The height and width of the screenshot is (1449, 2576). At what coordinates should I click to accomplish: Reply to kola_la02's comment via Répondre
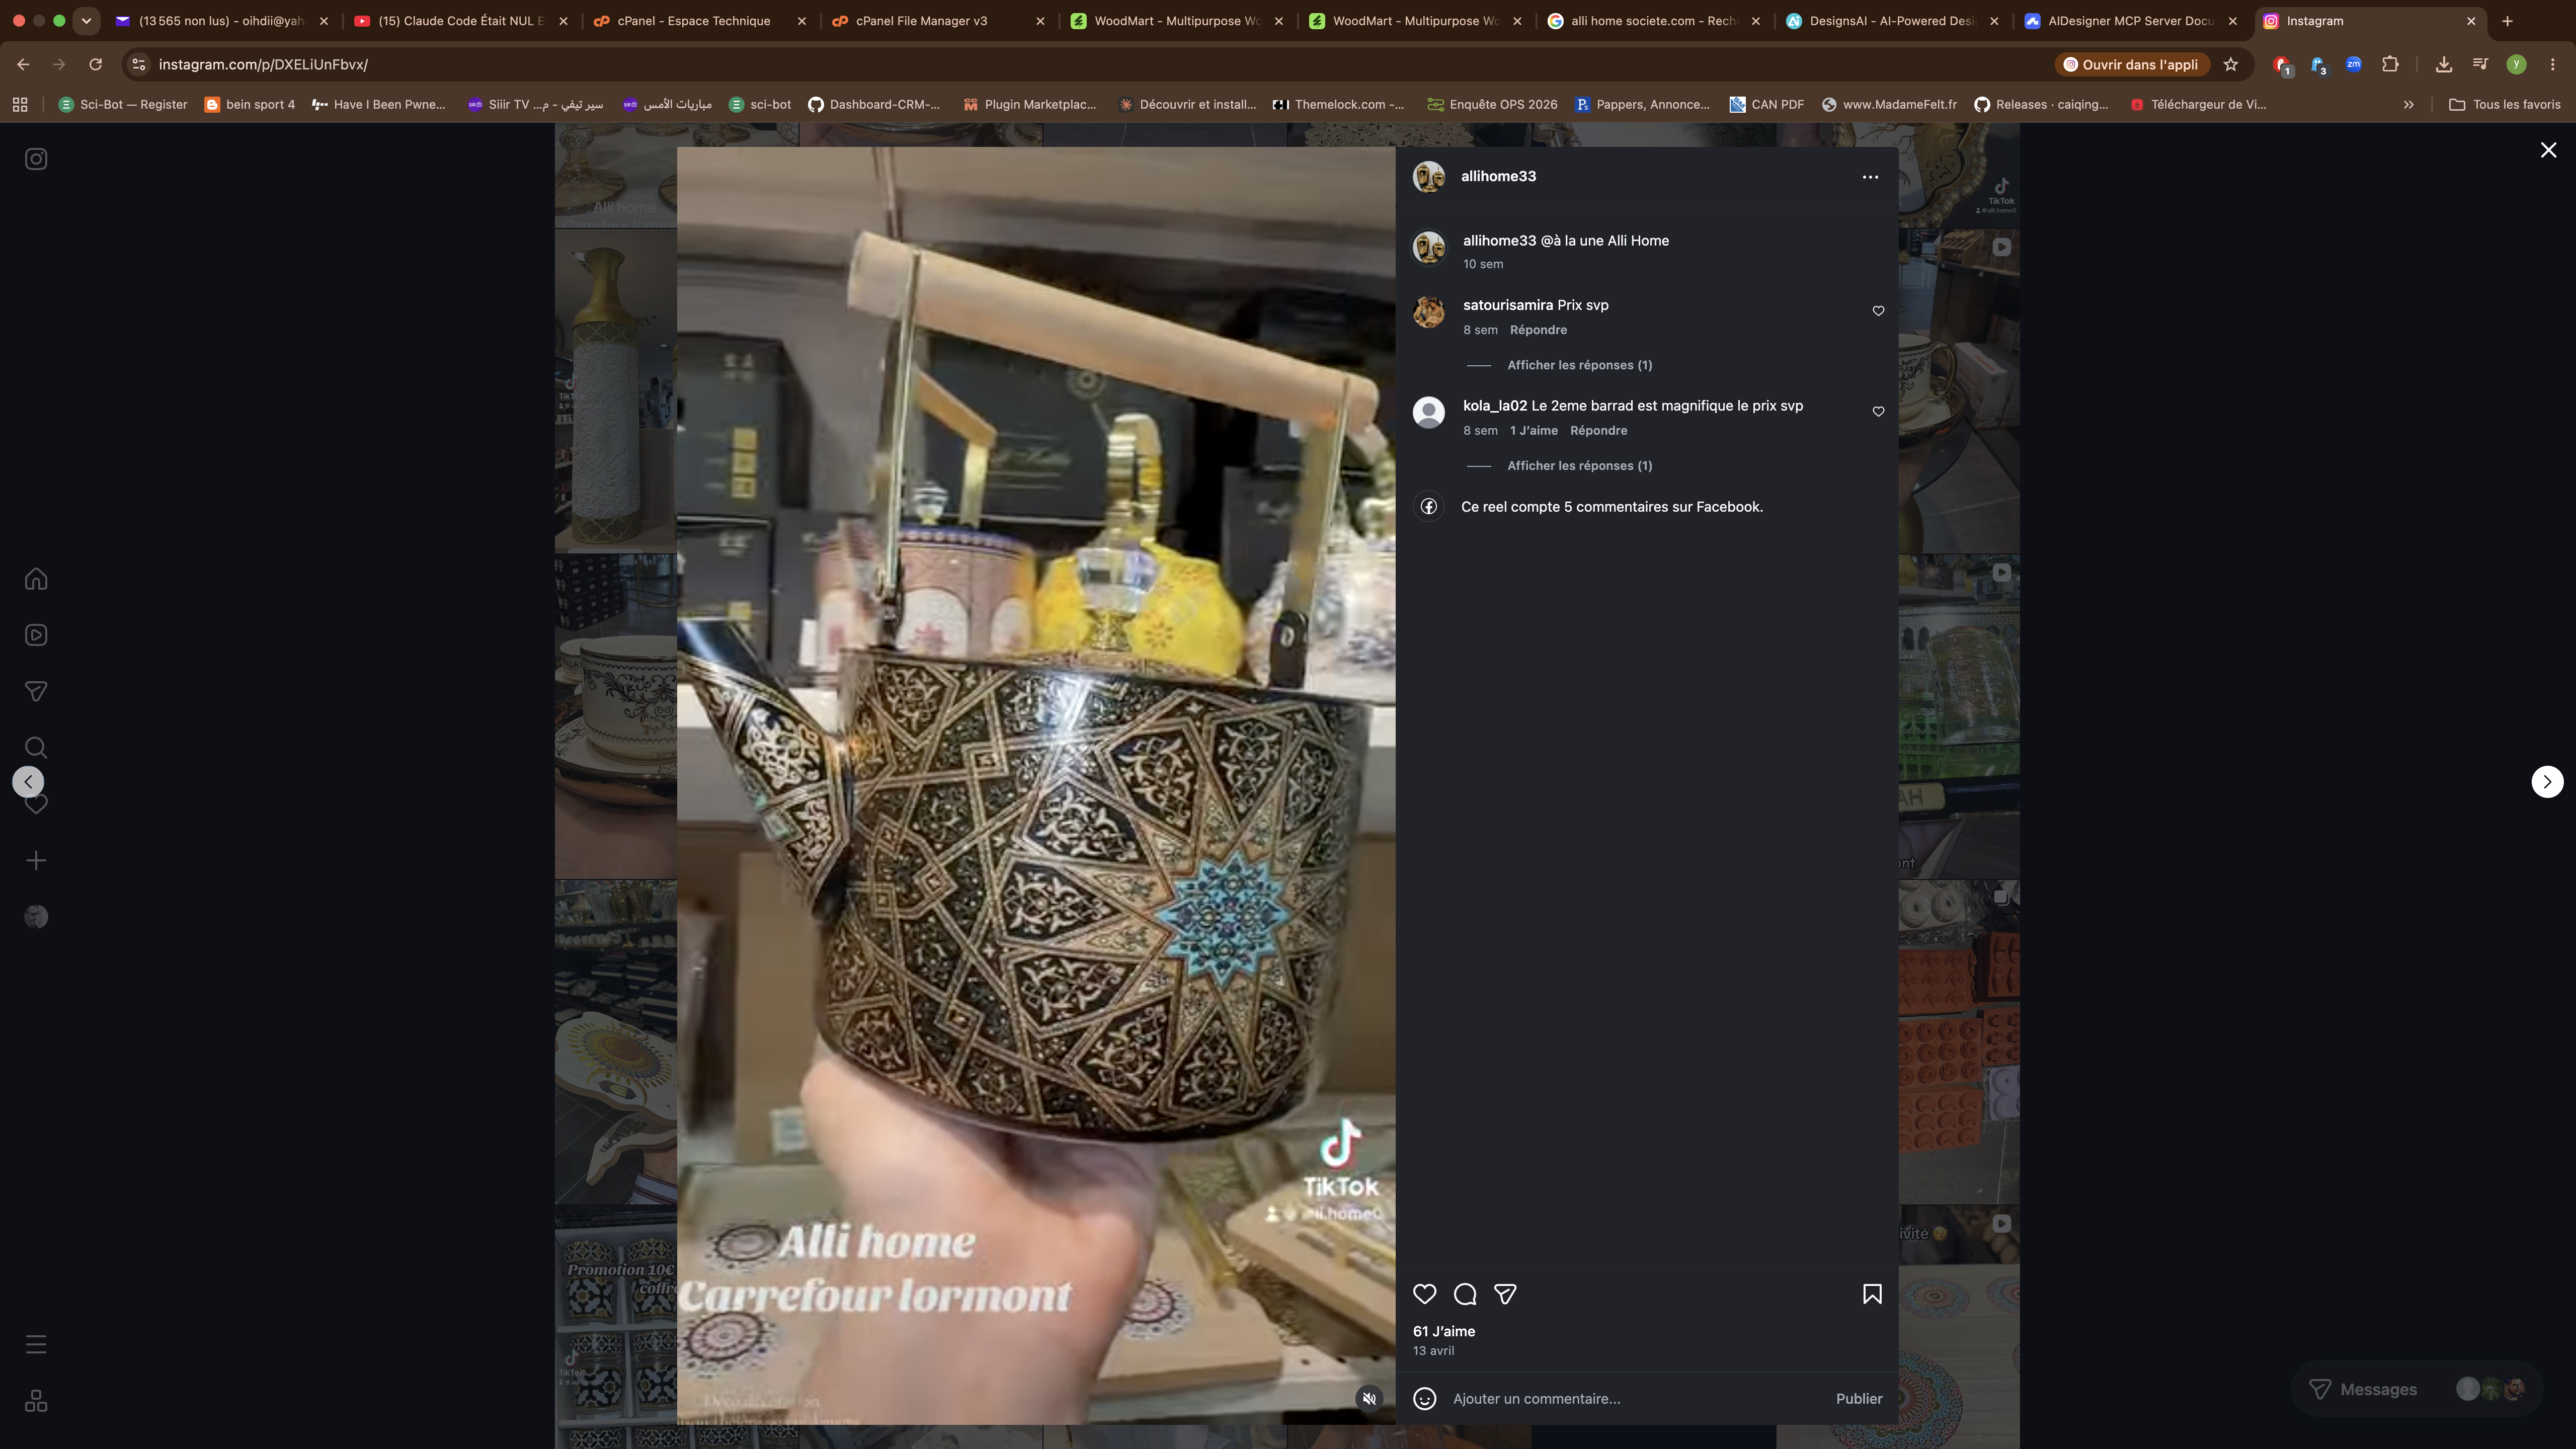(1598, 431)
